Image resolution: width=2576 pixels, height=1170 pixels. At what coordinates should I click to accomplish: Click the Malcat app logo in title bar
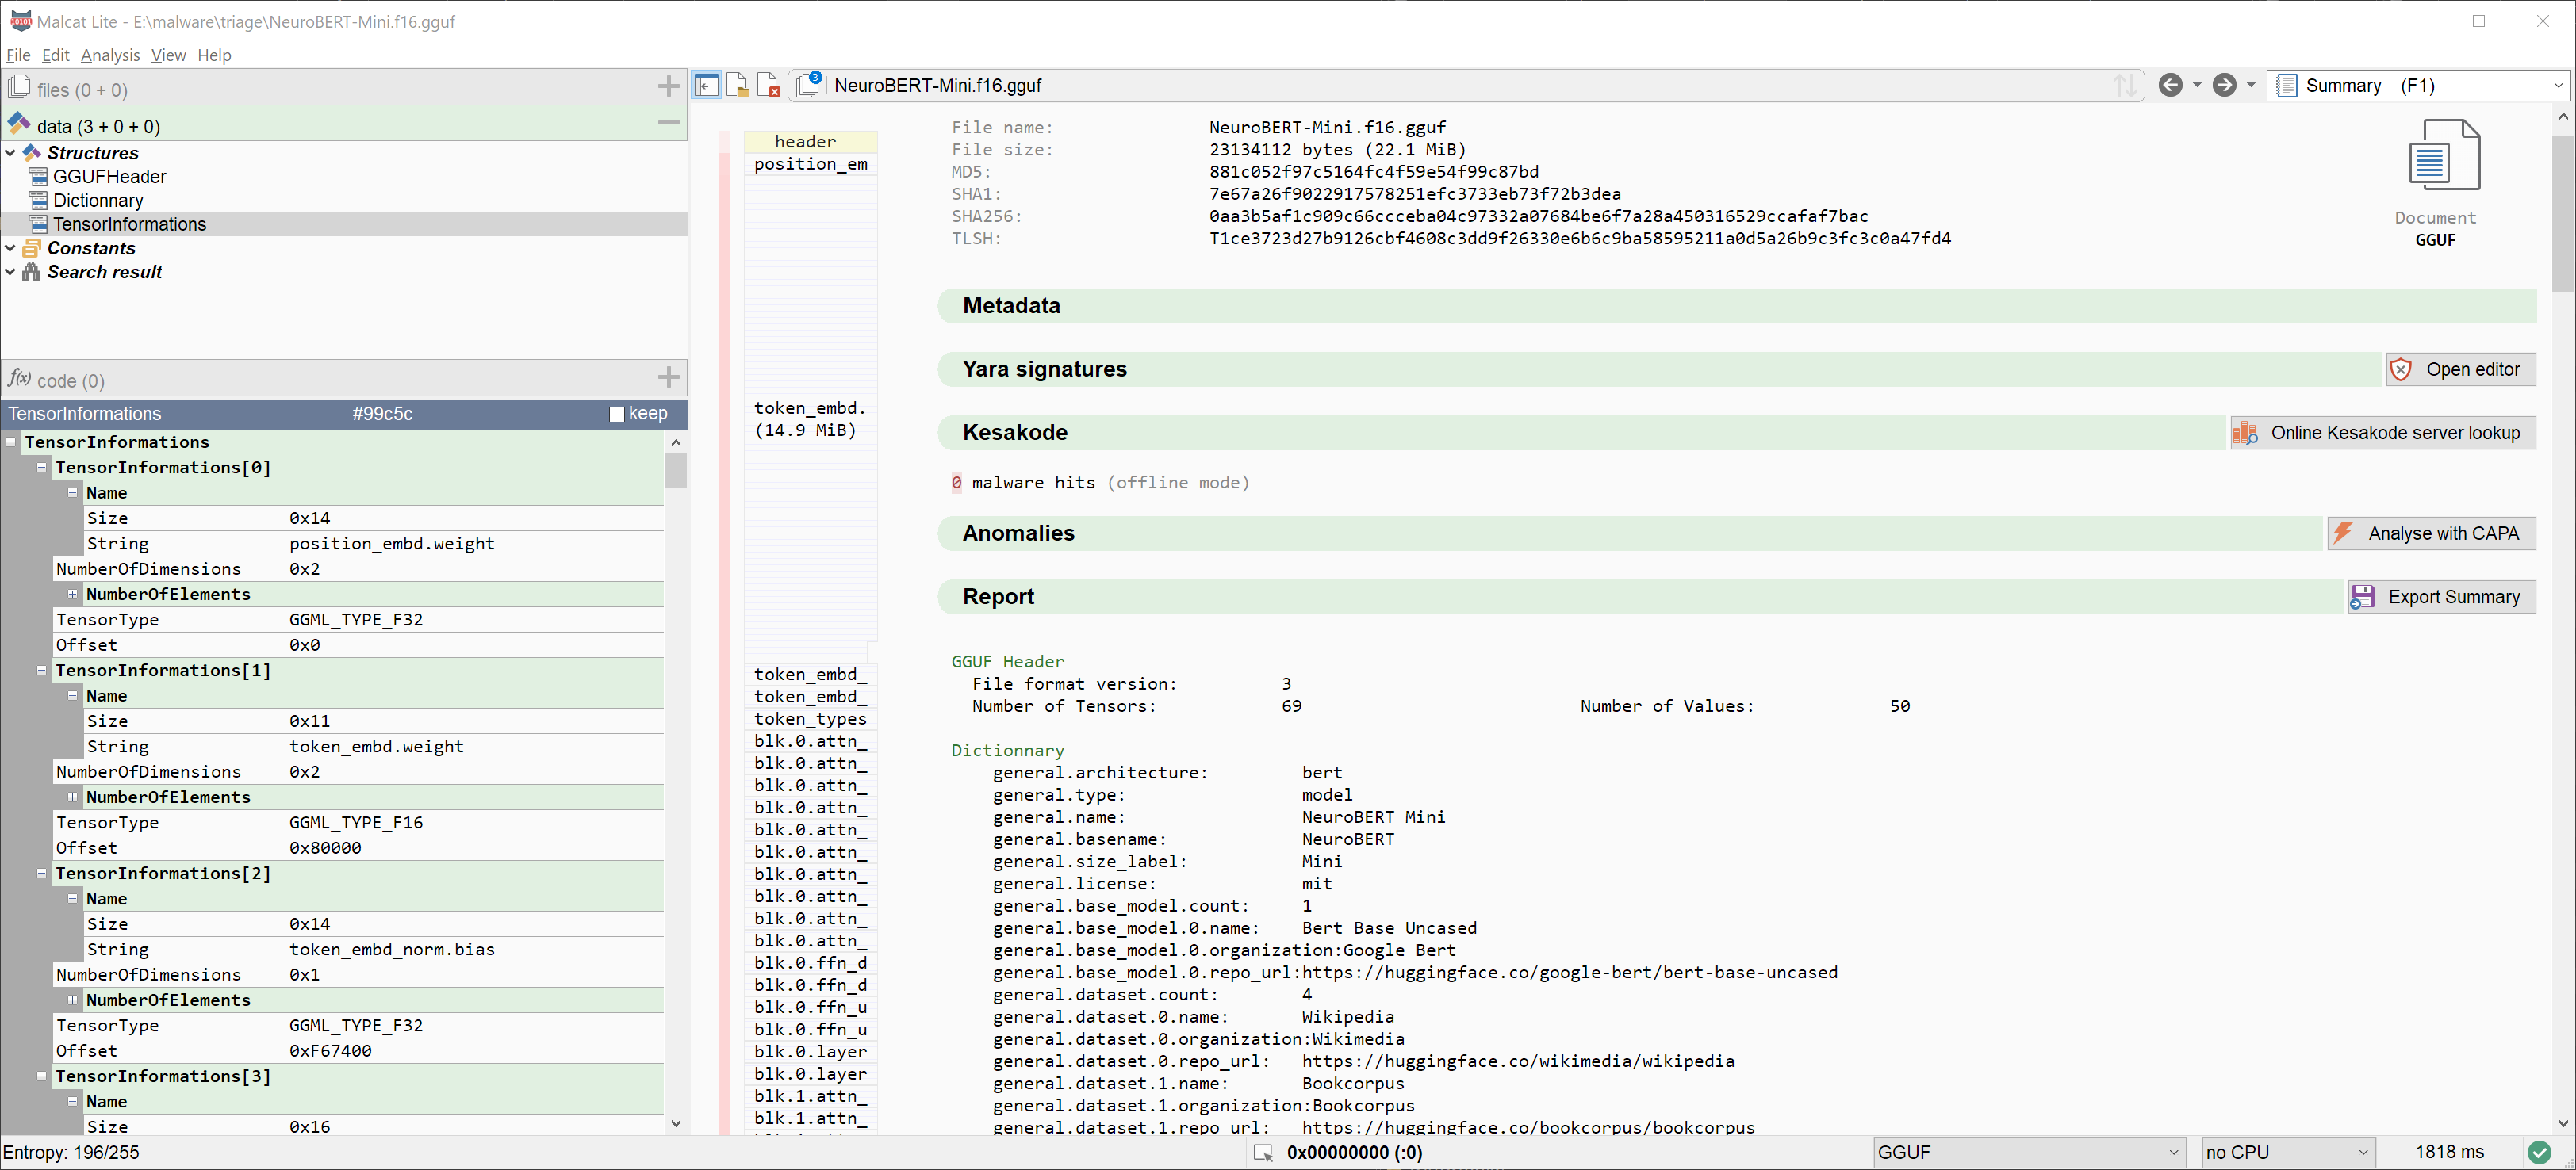click(x=20, y=20)
